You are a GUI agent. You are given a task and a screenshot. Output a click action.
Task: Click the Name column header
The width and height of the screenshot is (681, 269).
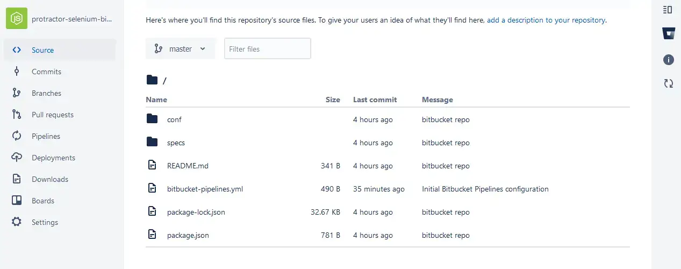pyautogui.click(x=156, y=100)
